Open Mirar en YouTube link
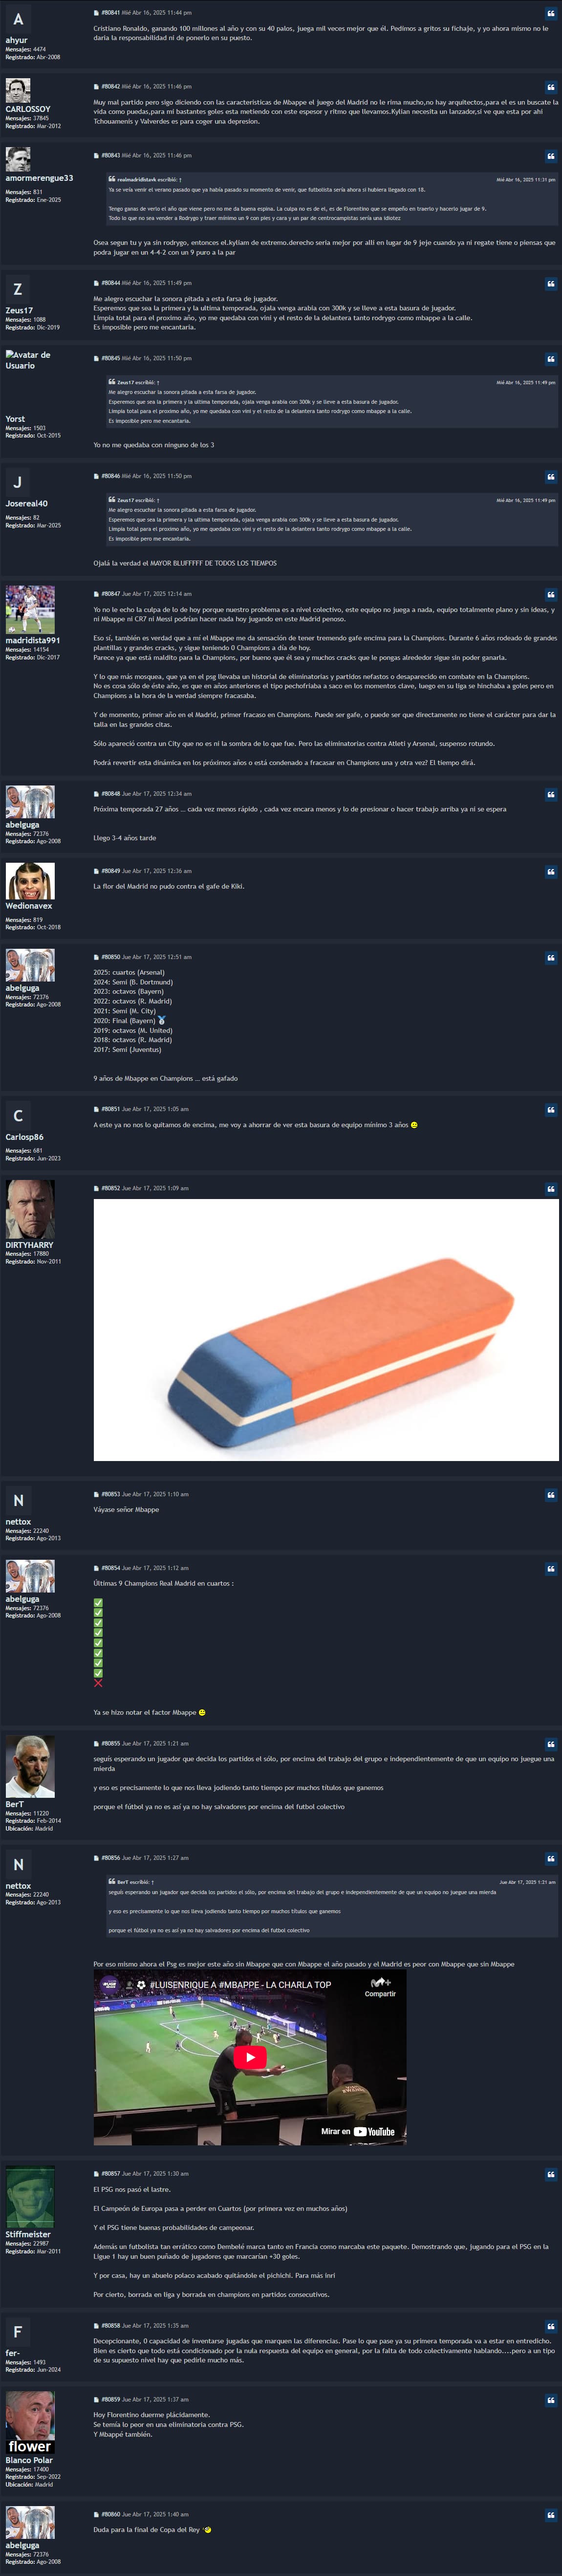Screen dimensions: 562x2576 (x=358, y=2131)
